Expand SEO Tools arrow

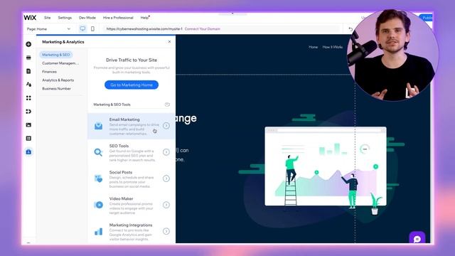click(x=166, y=152)
